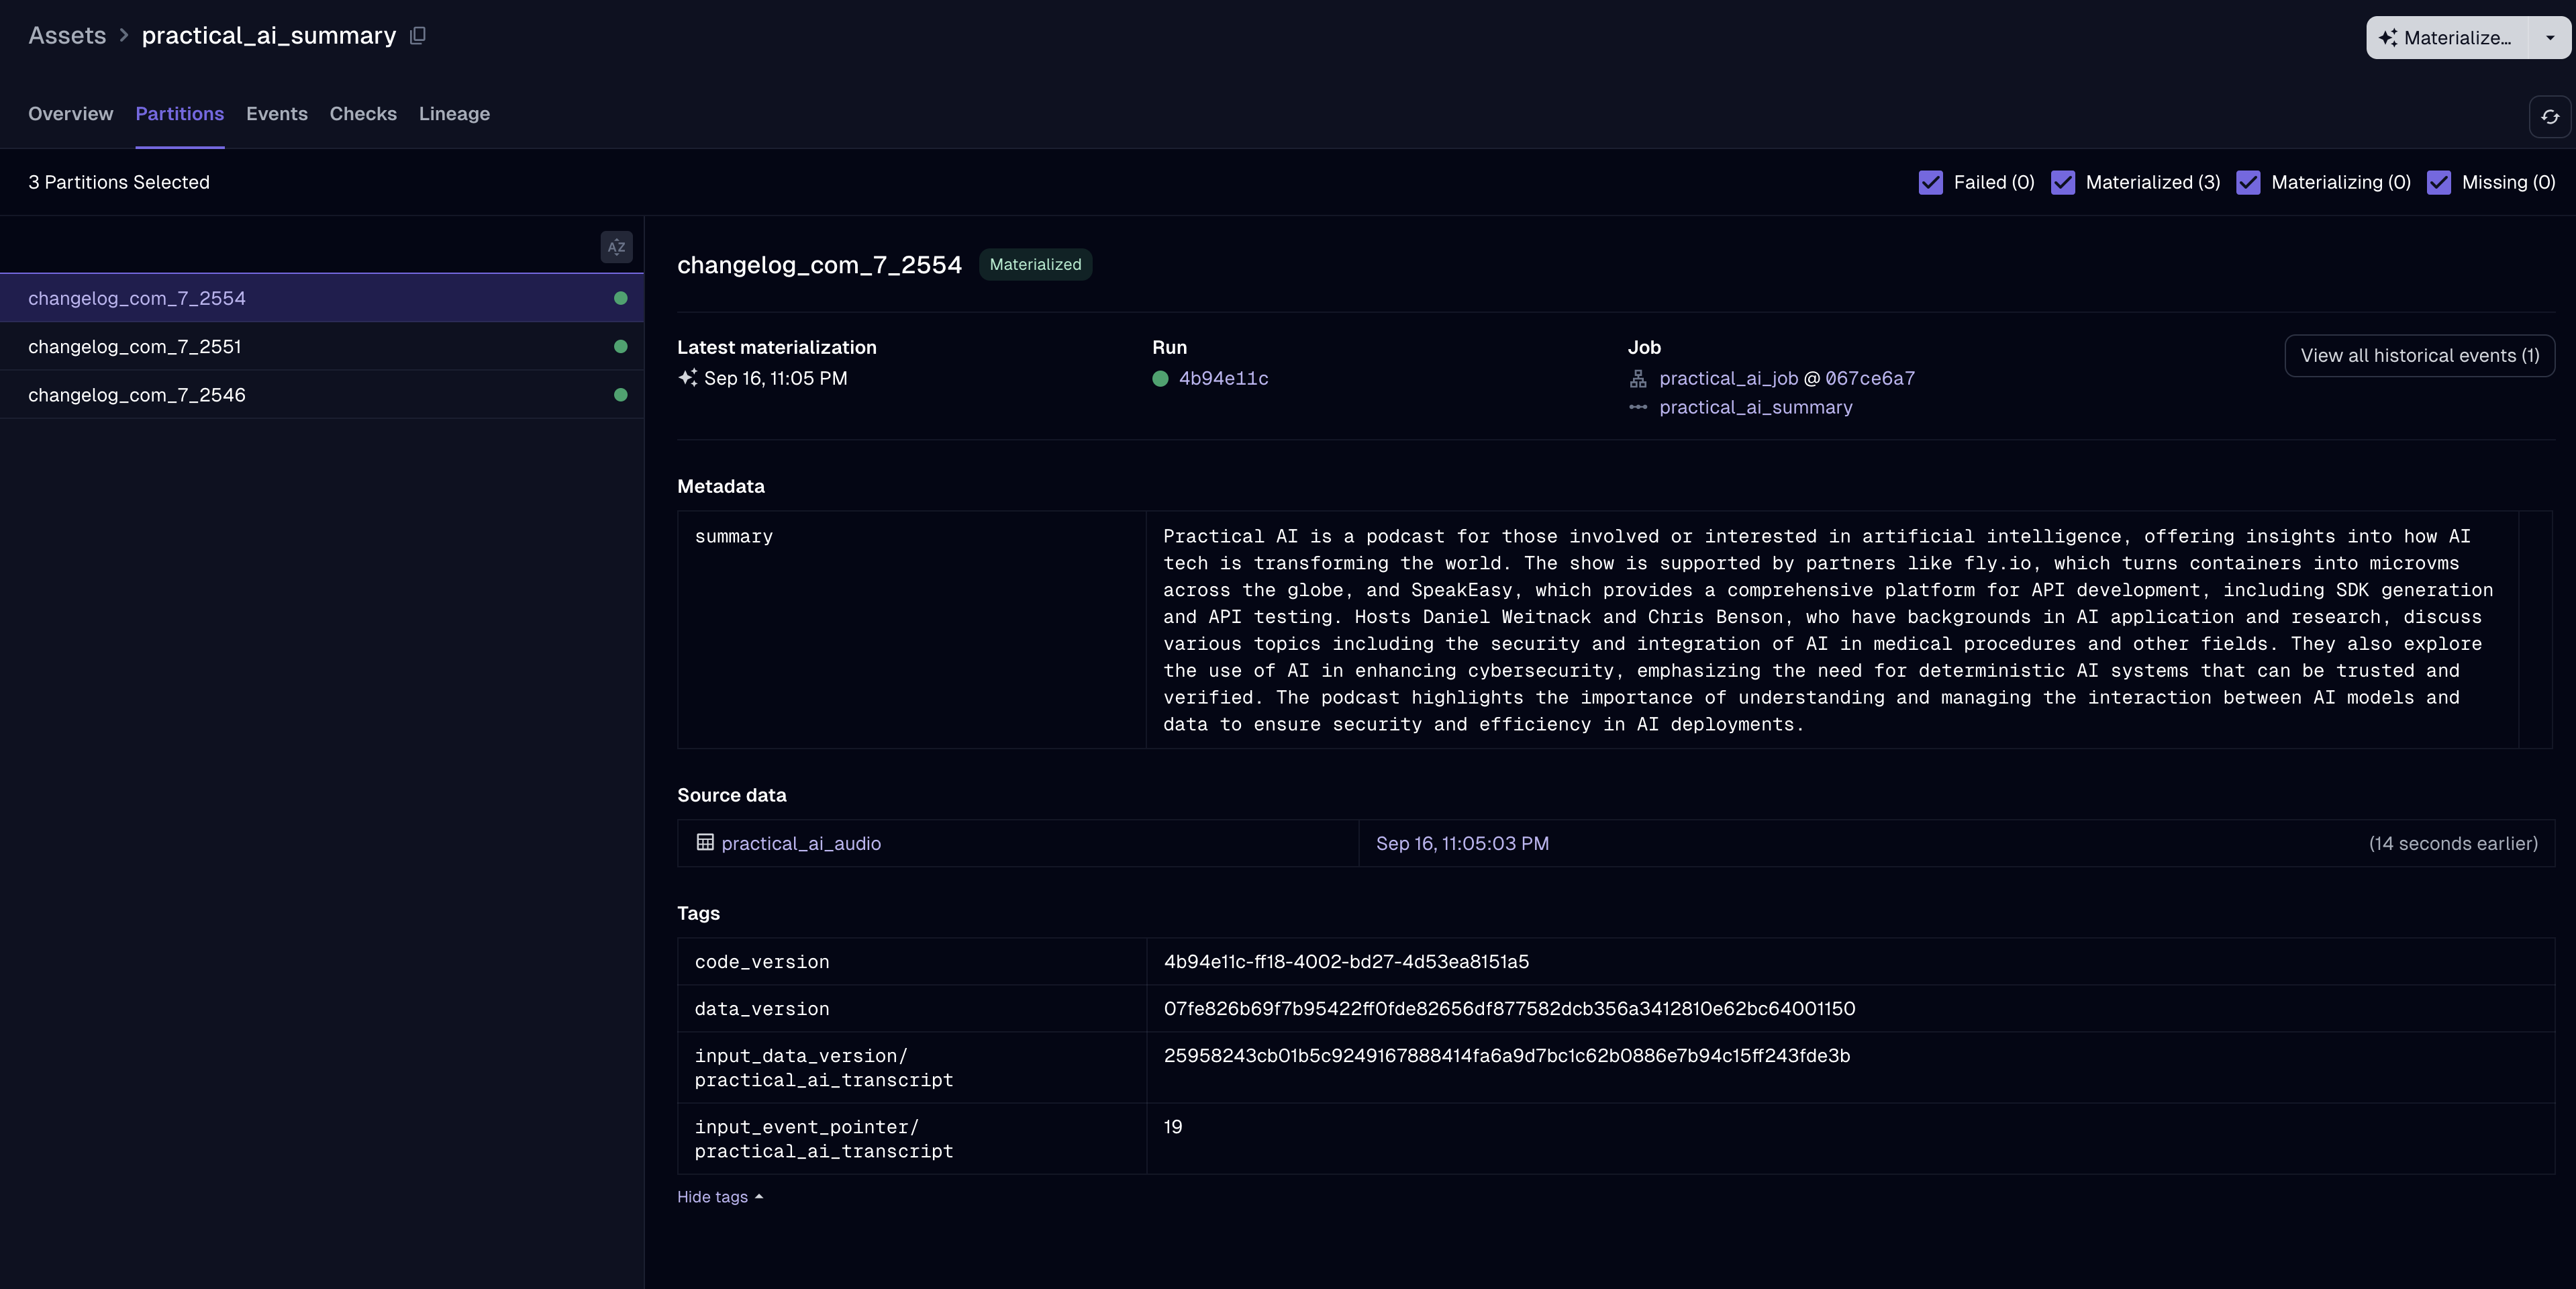Open practical_ai_job link

coord(1728,379)
